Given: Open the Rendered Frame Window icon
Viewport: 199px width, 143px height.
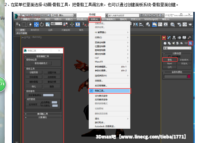Looking at the screenshot, I should pyautogui.click(x=185, y=24).
